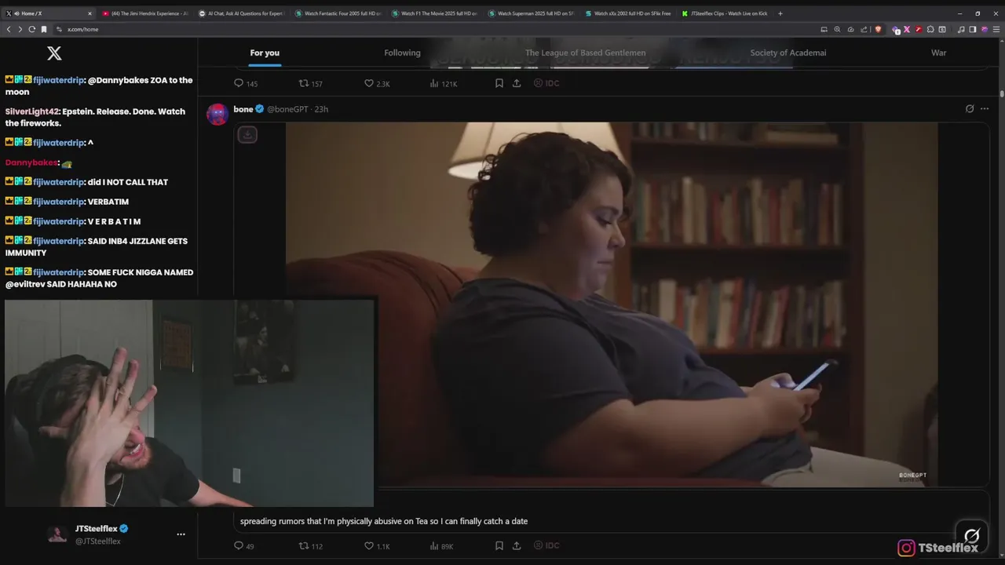
Task: View analytics showing 89K views
Action: click(442, 545)
